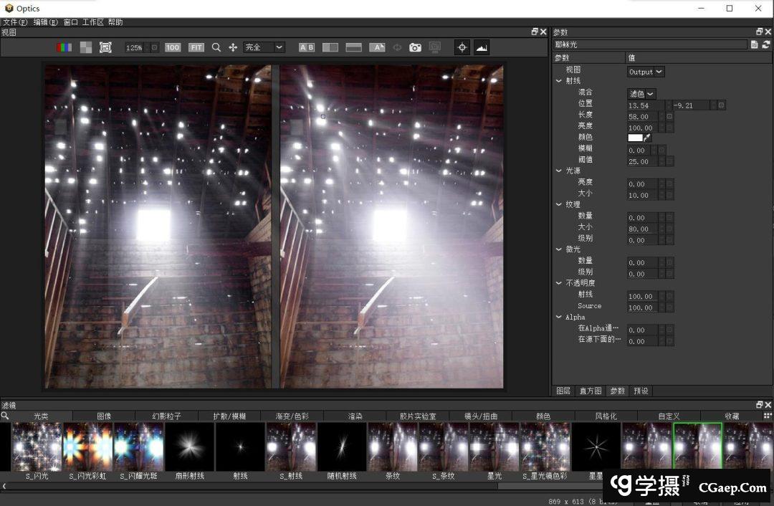Screen dimensions: 774x506
Task: Toggle the histogram display button
Action: pyautogui.click(x=481, y=47)
